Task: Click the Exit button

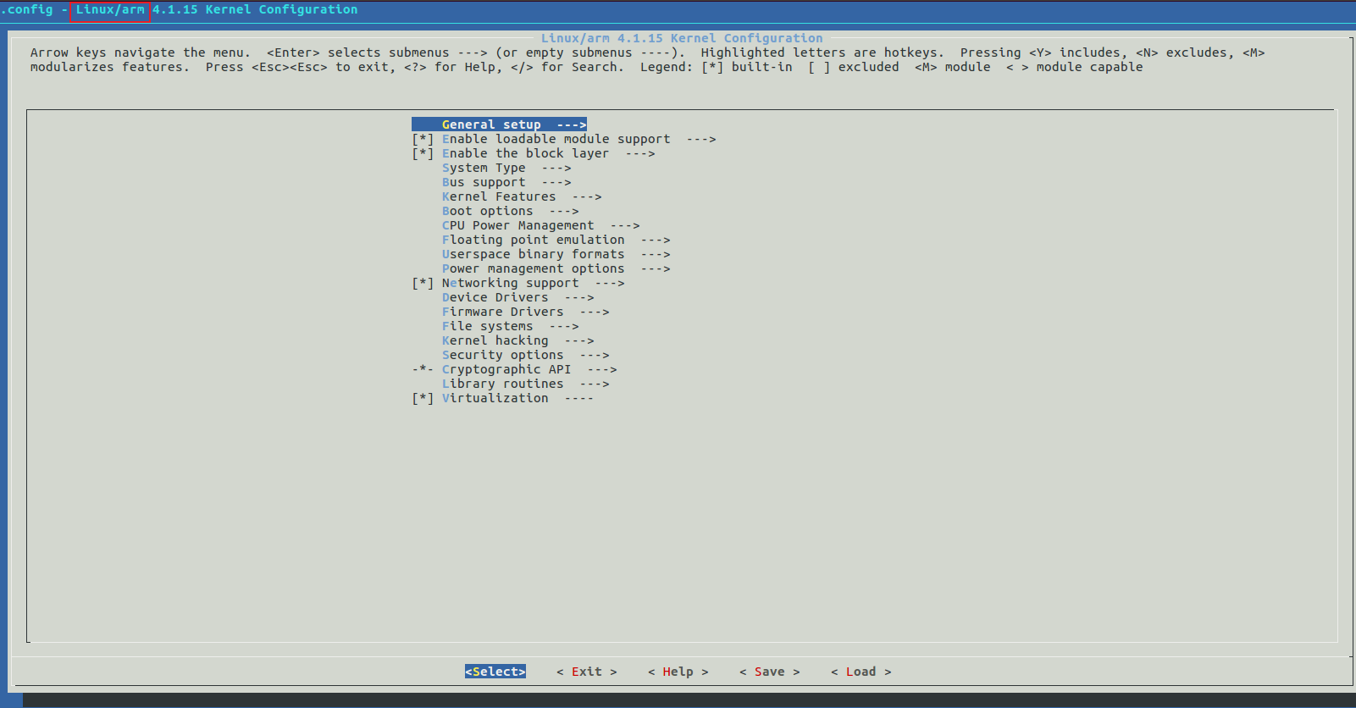Action: point(587,672)
